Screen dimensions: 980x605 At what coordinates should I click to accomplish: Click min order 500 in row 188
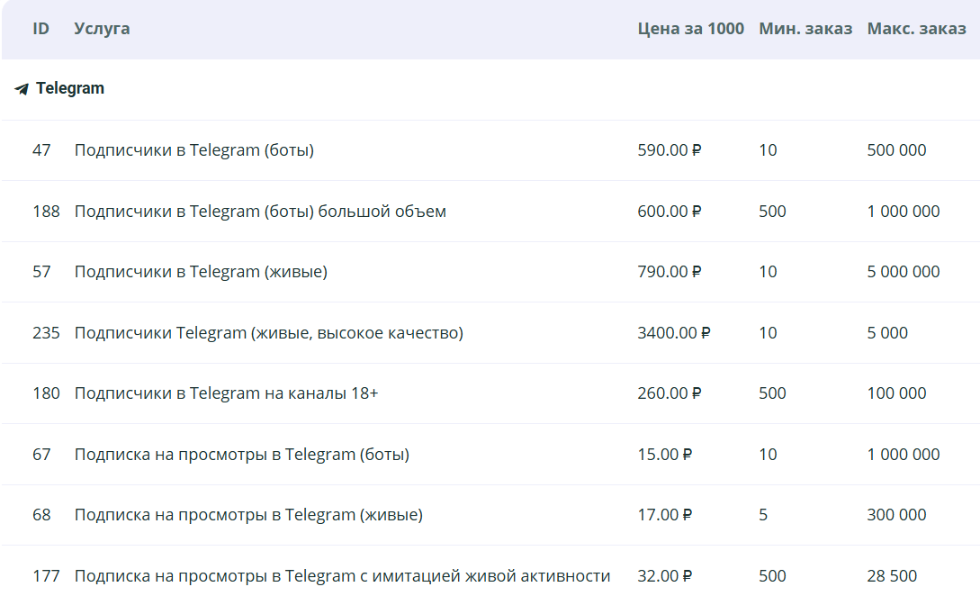772,212
